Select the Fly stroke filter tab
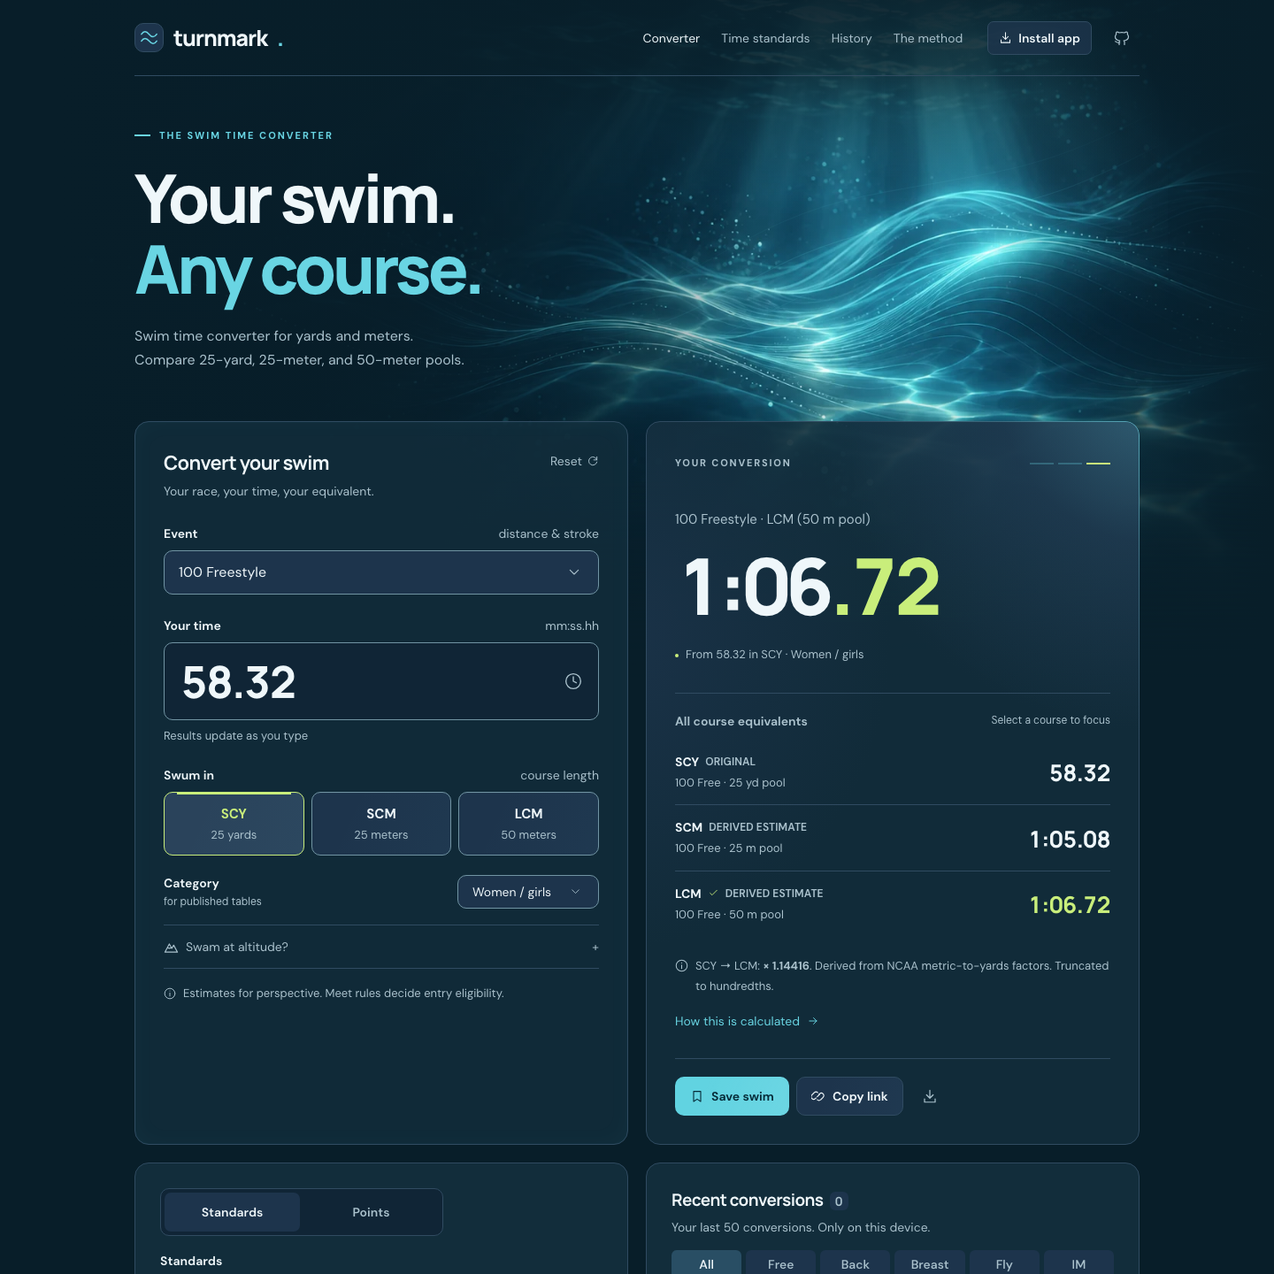 [x=1004, y=1263]
